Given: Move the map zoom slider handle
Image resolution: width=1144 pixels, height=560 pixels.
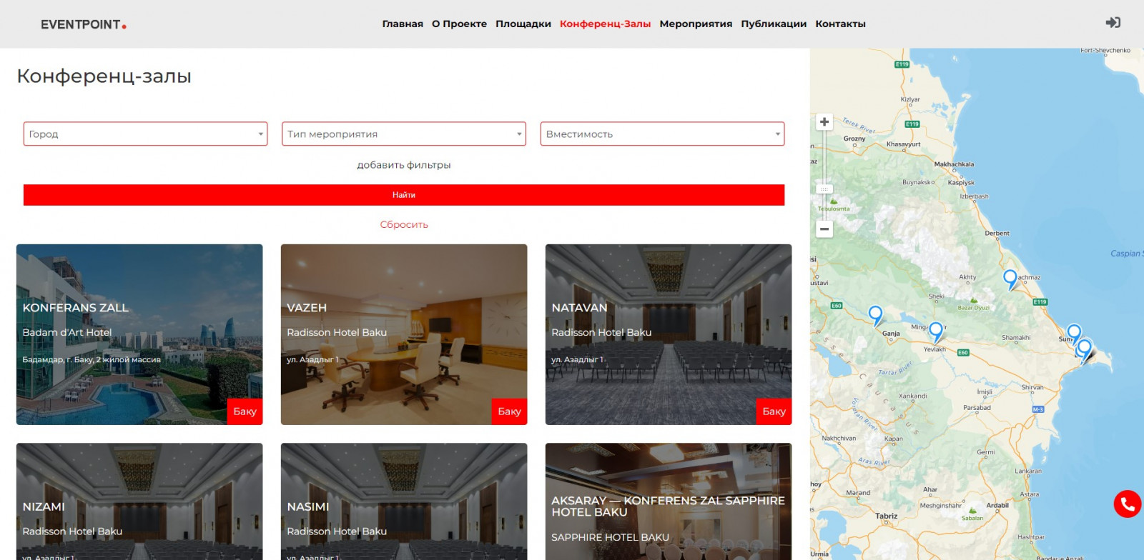Looking at the screenshot, I should point(824,189).
